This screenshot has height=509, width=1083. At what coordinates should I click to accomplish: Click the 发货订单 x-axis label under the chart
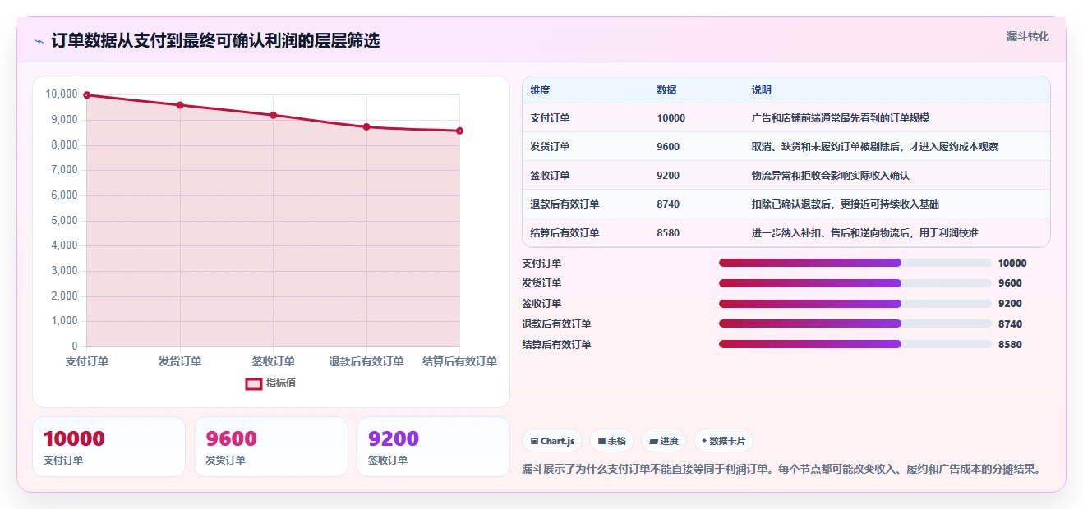[x=180, y=361]
